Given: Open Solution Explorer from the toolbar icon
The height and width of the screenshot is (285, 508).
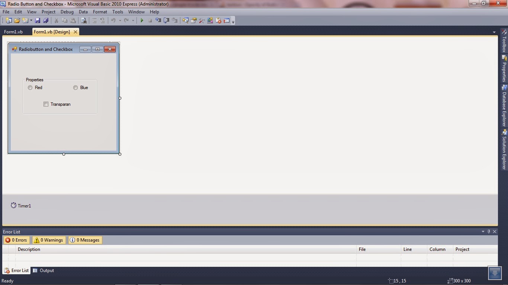Looking at the screenshot, I should [185, 21].
